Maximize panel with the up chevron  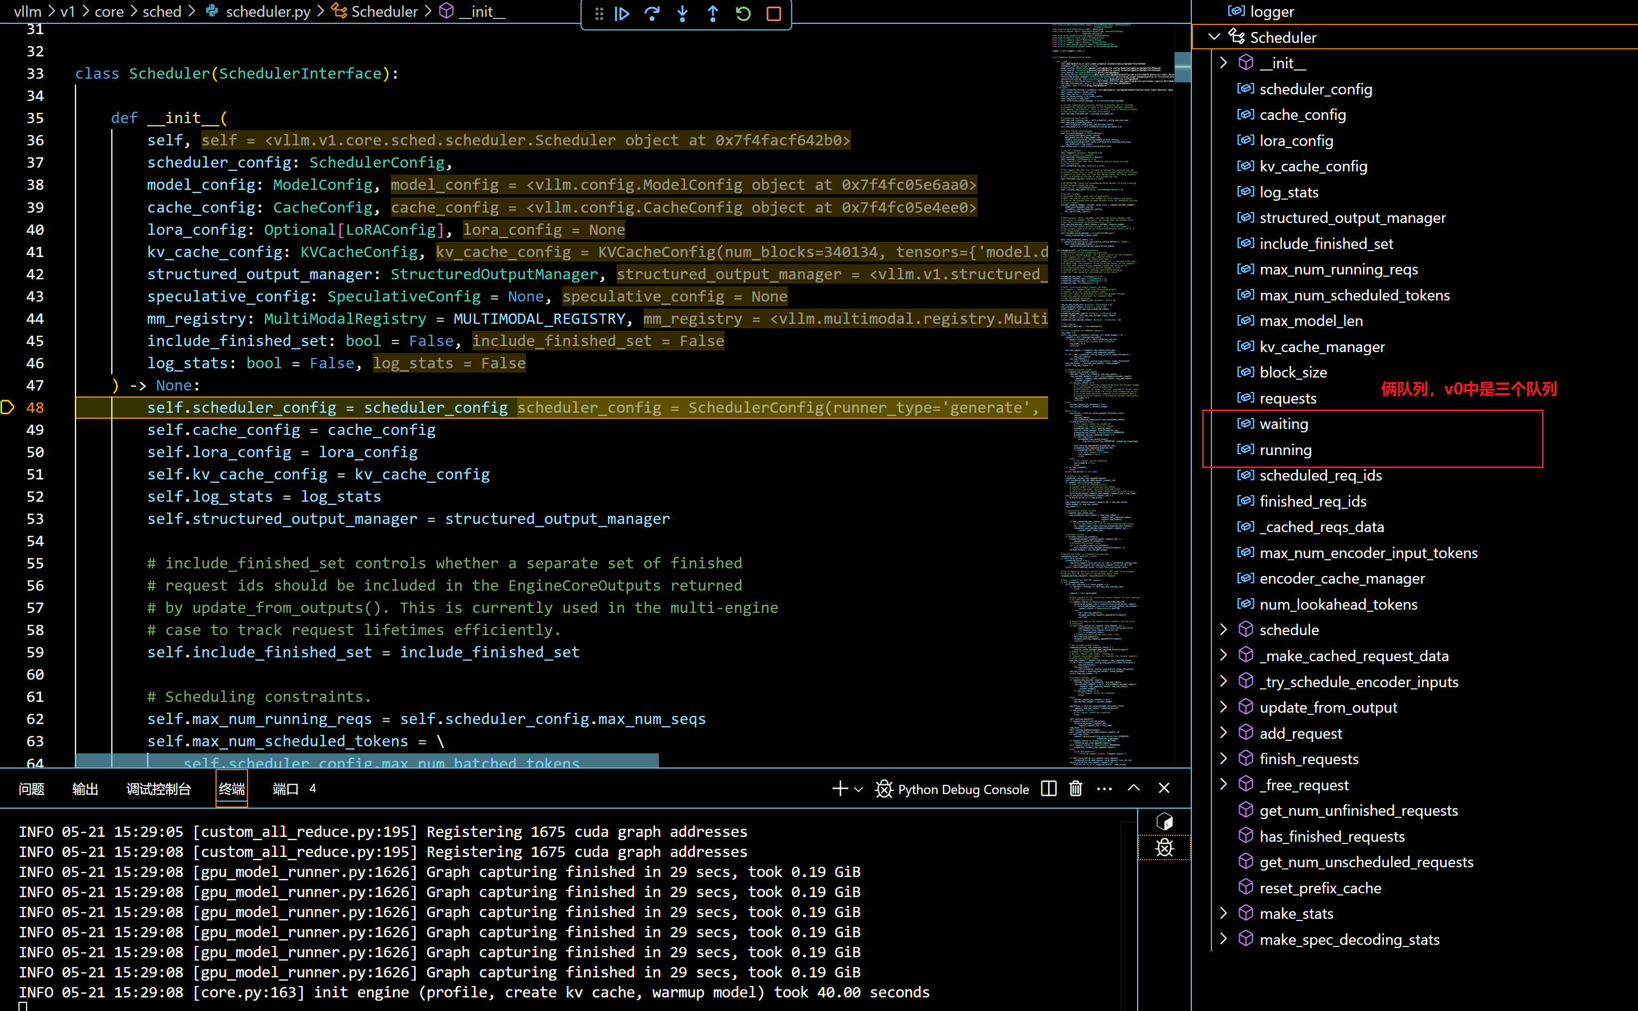[x=1133, y=788]
